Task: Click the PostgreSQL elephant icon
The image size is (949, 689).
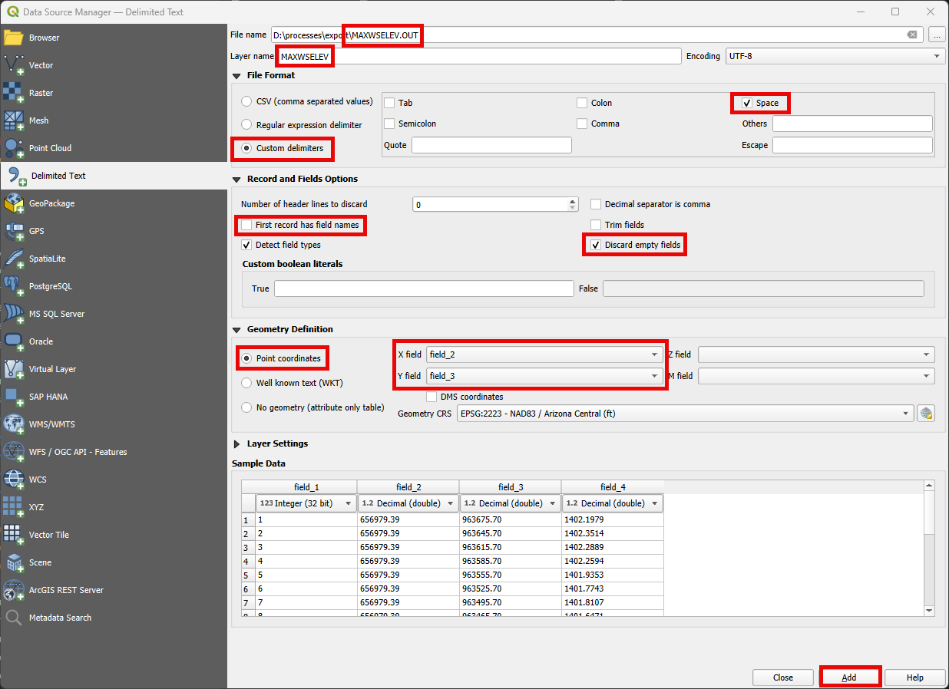Action: (15, 286)
